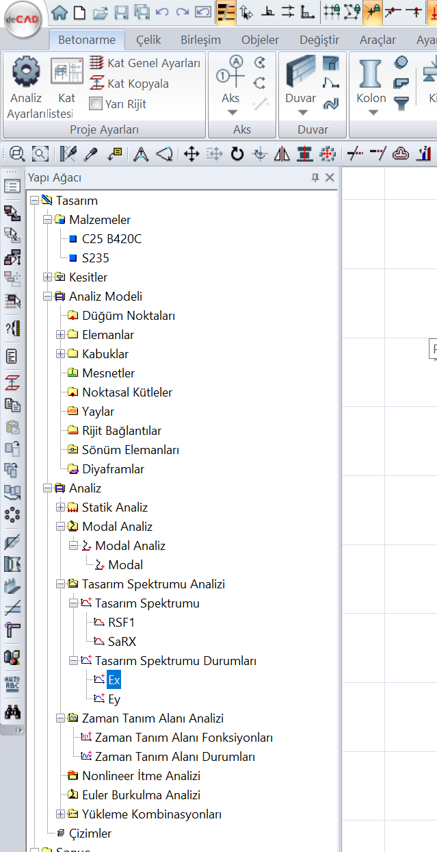Click the Save All multiple-disk icon
Viewport: 437px width, 852px height.
142,12
